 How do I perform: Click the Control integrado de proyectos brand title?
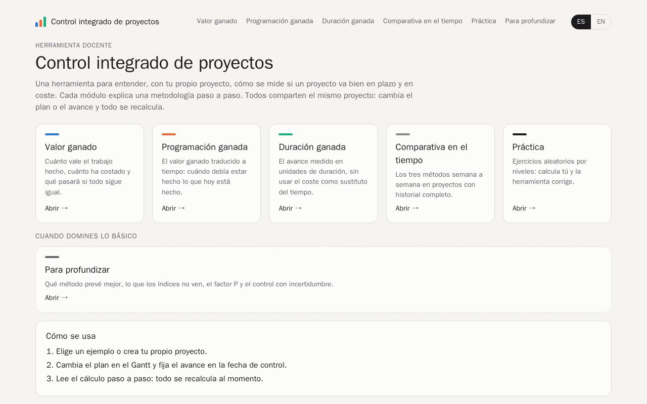click(x=105, y=22)
